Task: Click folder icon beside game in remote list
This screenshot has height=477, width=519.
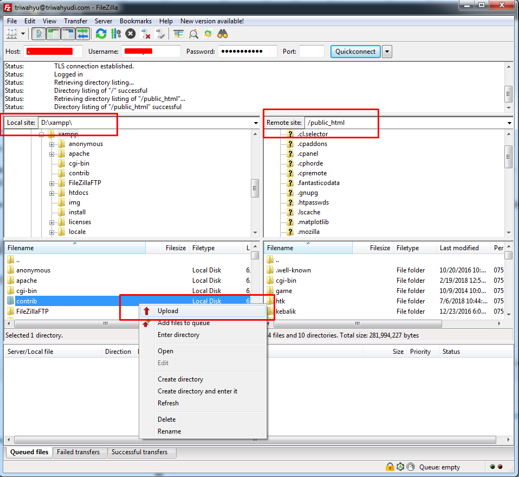Action: click(x=270, y=291)
